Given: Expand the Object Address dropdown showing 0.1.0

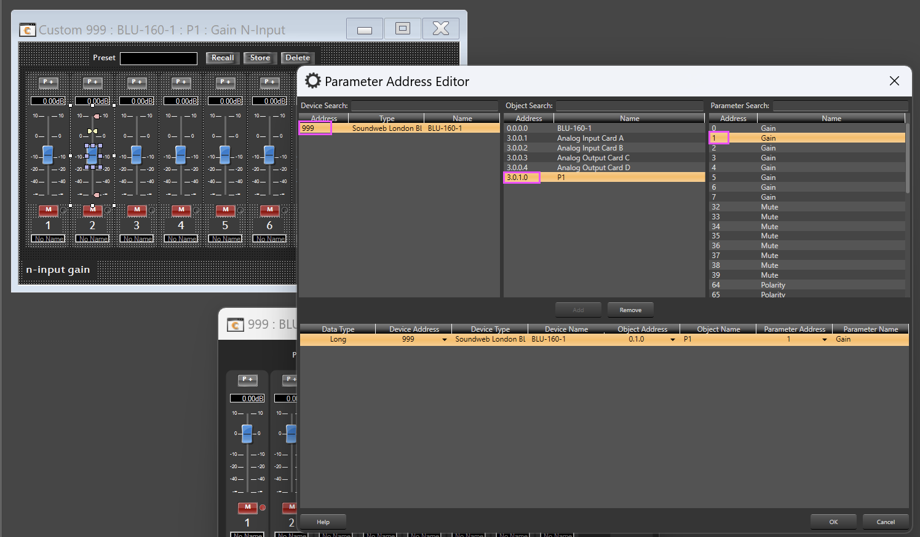Looking at the screenshot, I should (672, 340).
